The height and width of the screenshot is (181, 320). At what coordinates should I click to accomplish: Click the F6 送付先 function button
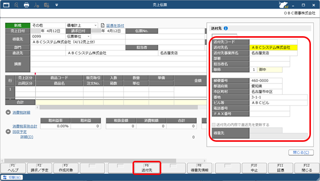click(x=147, y=168)
